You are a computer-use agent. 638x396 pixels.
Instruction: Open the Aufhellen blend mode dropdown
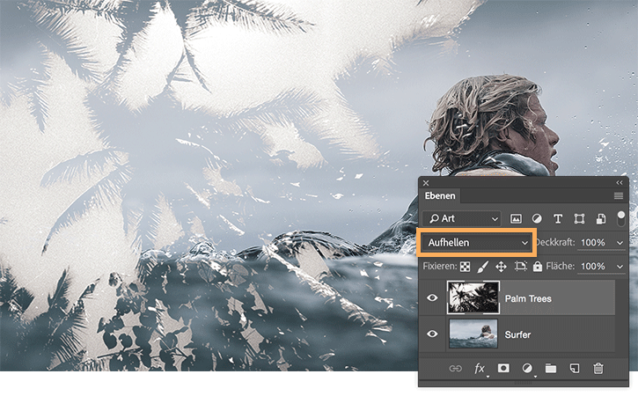coord(476,243)
